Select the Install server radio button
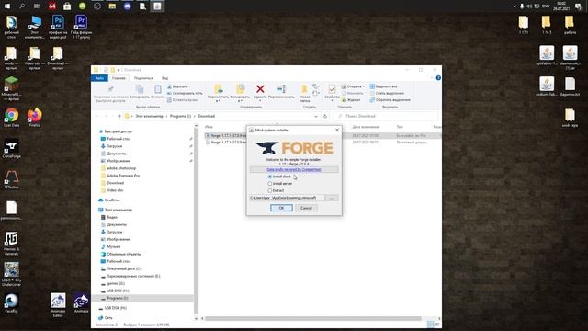 pos(269,184)
